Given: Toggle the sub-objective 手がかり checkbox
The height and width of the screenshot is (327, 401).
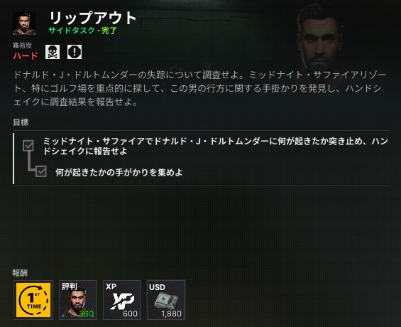Looking at the screenshot, I should pos(41,171).
